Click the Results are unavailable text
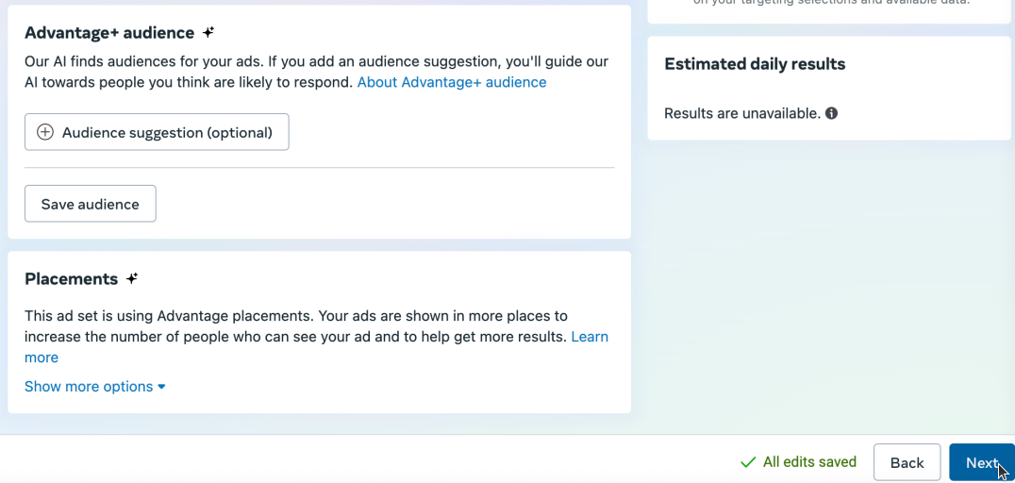 pyautogui.click(x=742, y=113)
